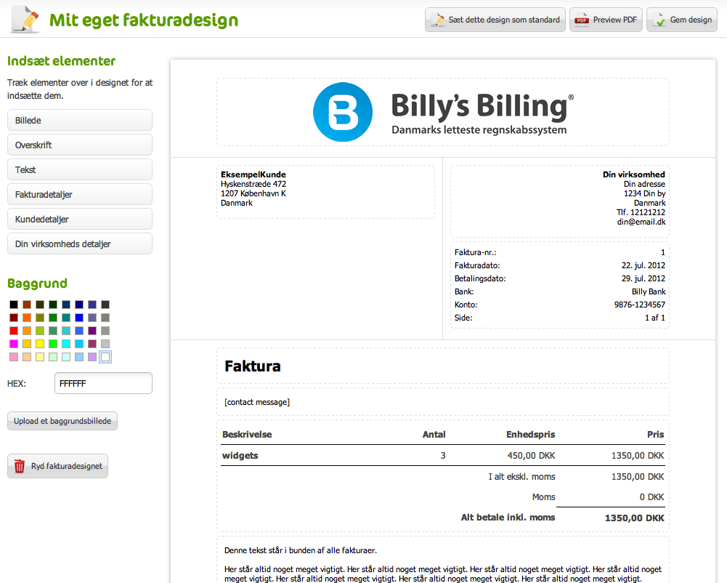
Task: Click the Moms value 0 DKK
Action: pos(651,497)
